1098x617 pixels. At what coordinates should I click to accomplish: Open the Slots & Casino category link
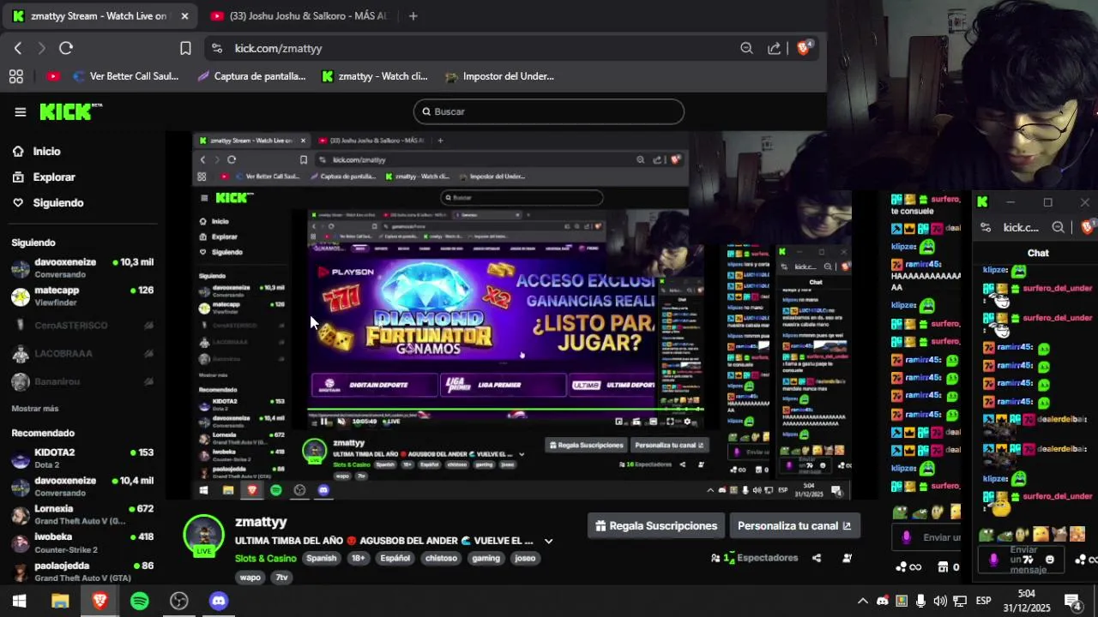tap(266, 558)
